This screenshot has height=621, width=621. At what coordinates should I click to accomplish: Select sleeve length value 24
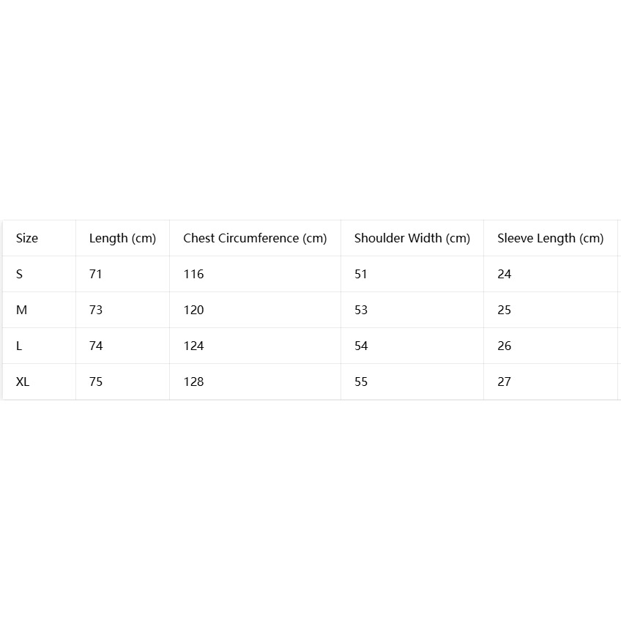(x=504, y=274)
